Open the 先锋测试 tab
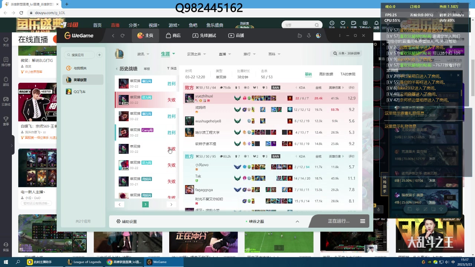The height and width of the screenshot is (267, 475). pos(204,36)
